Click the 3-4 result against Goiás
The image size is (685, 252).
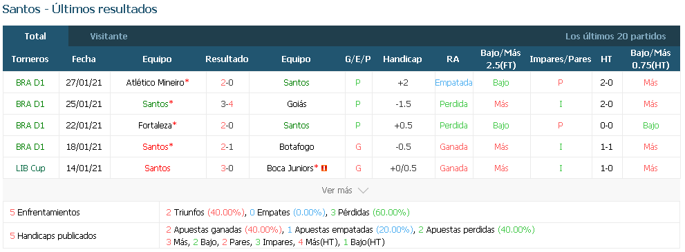click(x=227, y=104)
